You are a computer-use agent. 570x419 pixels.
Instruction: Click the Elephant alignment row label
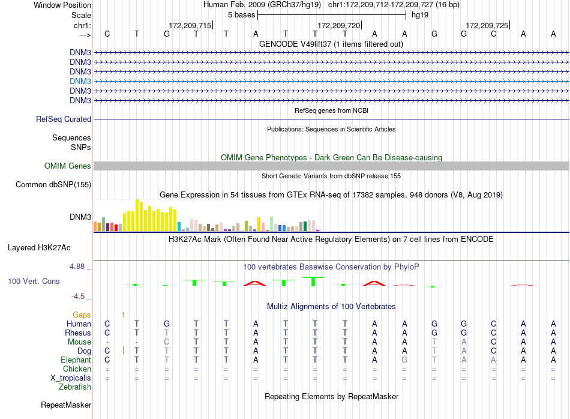coord(76,360)
